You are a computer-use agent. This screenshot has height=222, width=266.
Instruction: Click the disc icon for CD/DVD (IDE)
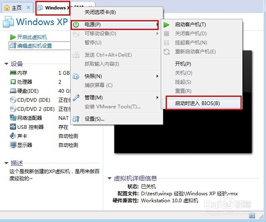click(13, 100)
